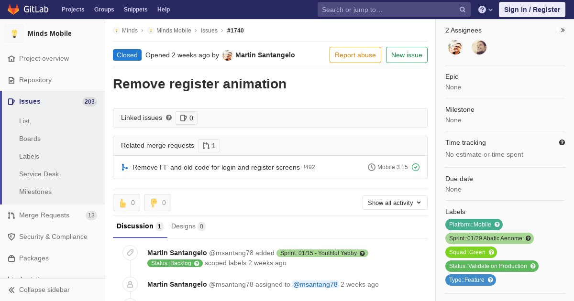Click Issues breadcrumb link
This screenshot has height=301, width=574.
[209, 30]
